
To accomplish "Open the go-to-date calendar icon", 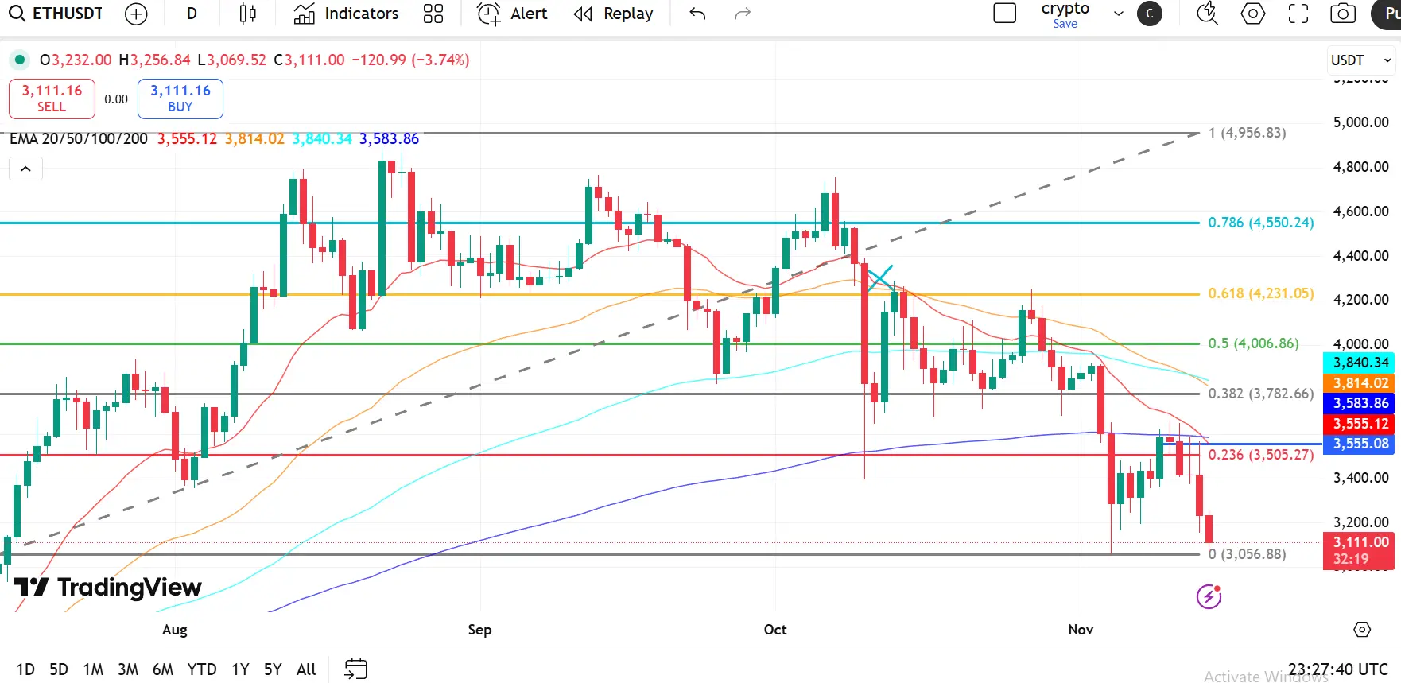I will coord(355,669).
